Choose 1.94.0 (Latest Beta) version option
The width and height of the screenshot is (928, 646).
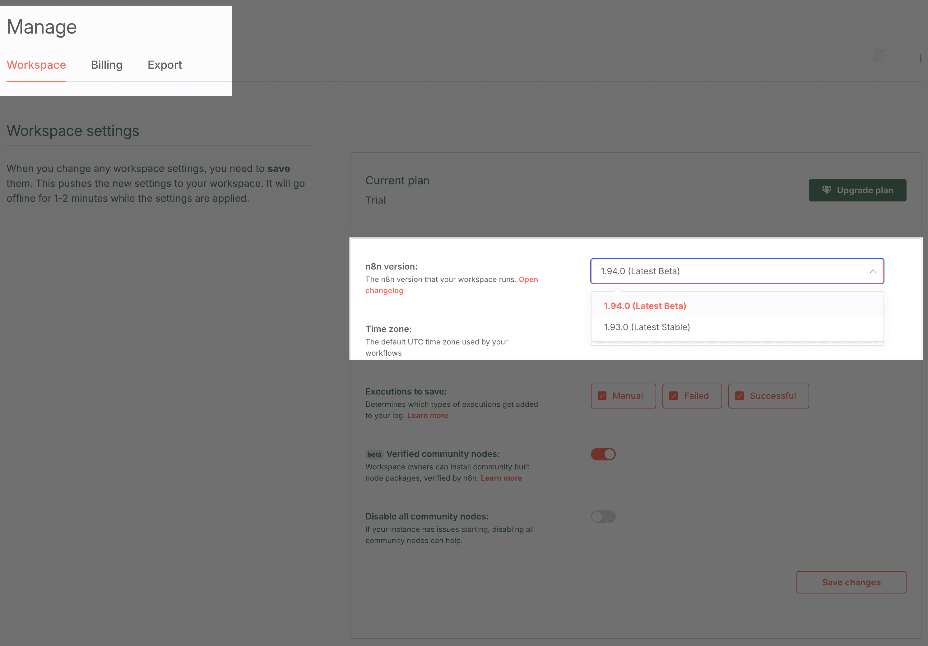pos(645,306)
